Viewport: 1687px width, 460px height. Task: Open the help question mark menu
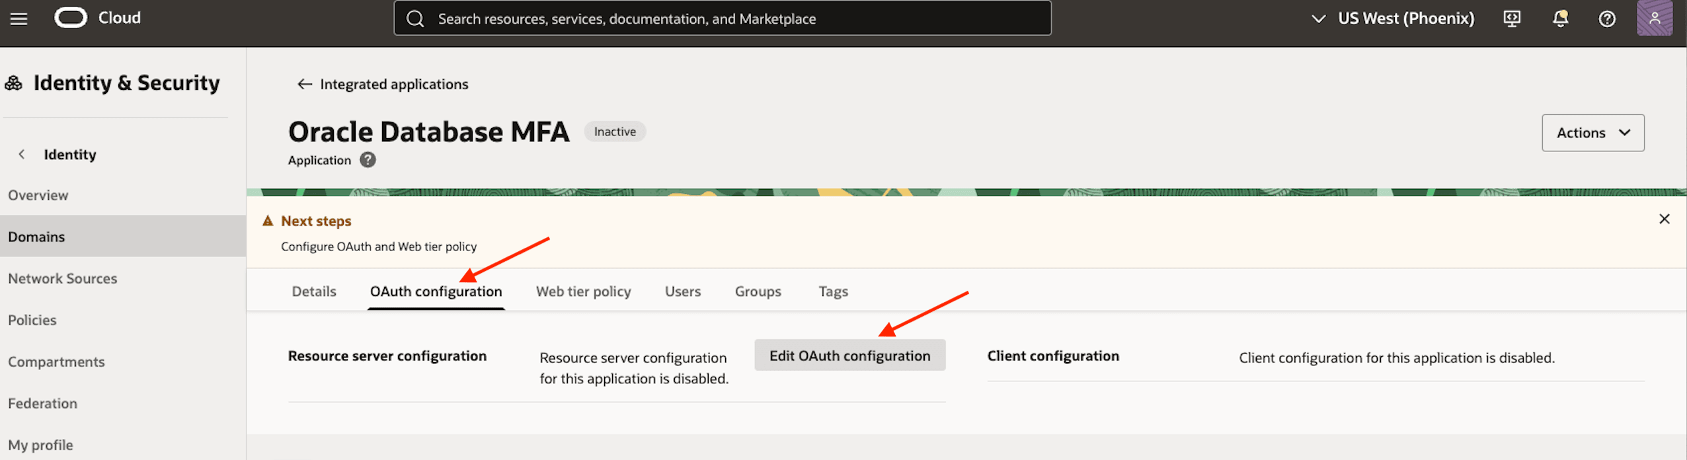(x=1607, y=19)
